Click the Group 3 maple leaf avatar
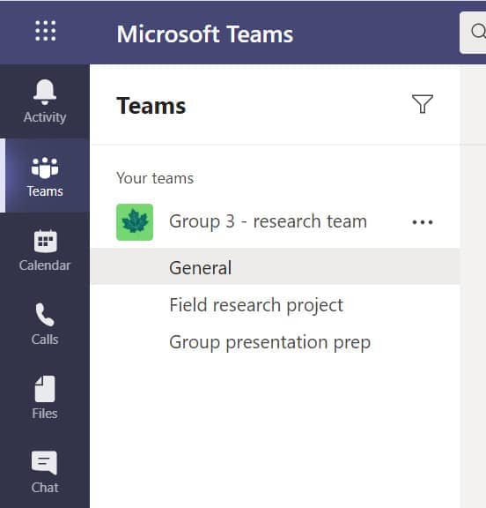Screen dimensions: 486x508 pyautogui.click(x=135, y=222)
